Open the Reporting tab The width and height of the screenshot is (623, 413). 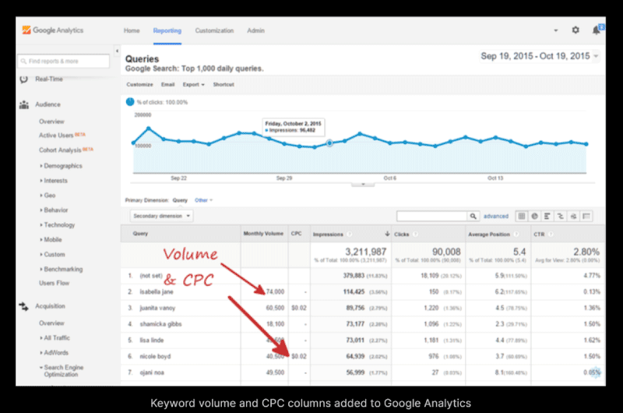pyautogui.click(x=167, y=30)
